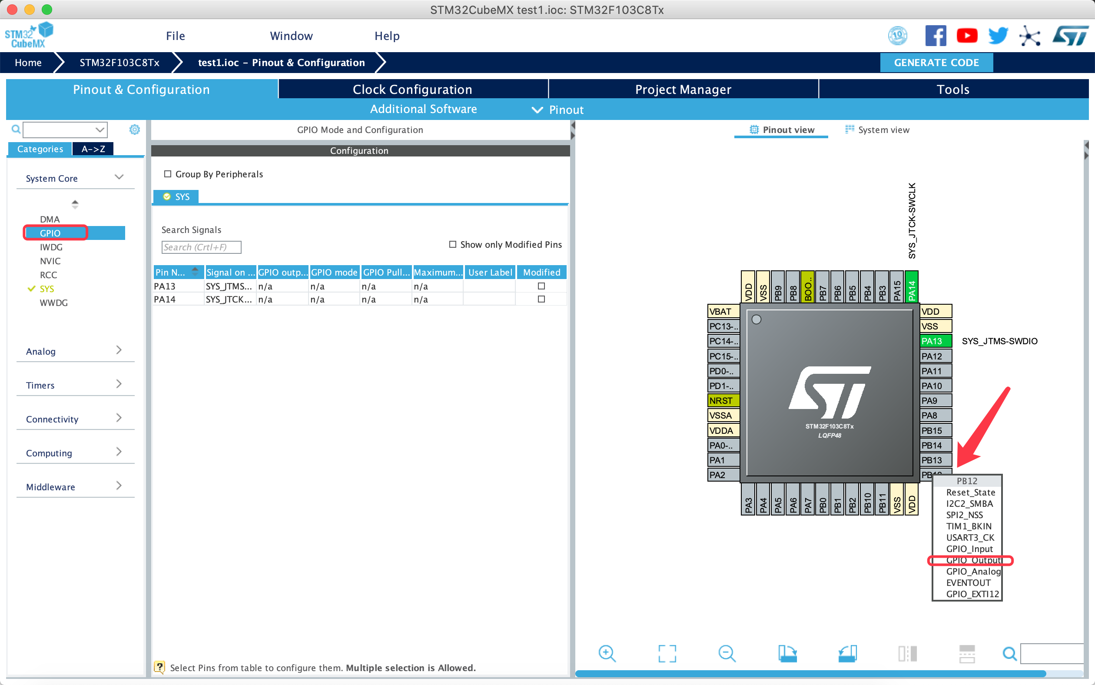Open the ST Twitter icon
The image size is (1095, 685).
coord(998,36)
